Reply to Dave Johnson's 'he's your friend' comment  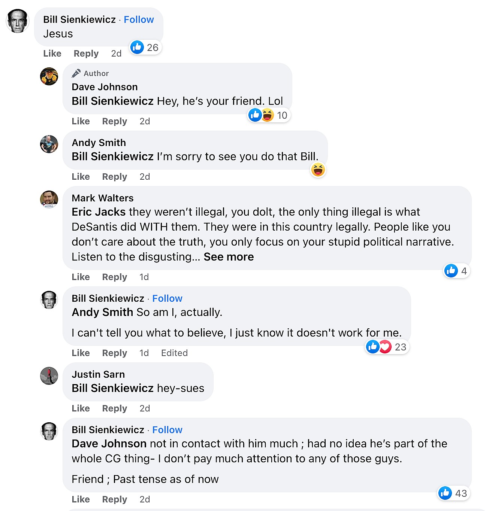(114, 121)
